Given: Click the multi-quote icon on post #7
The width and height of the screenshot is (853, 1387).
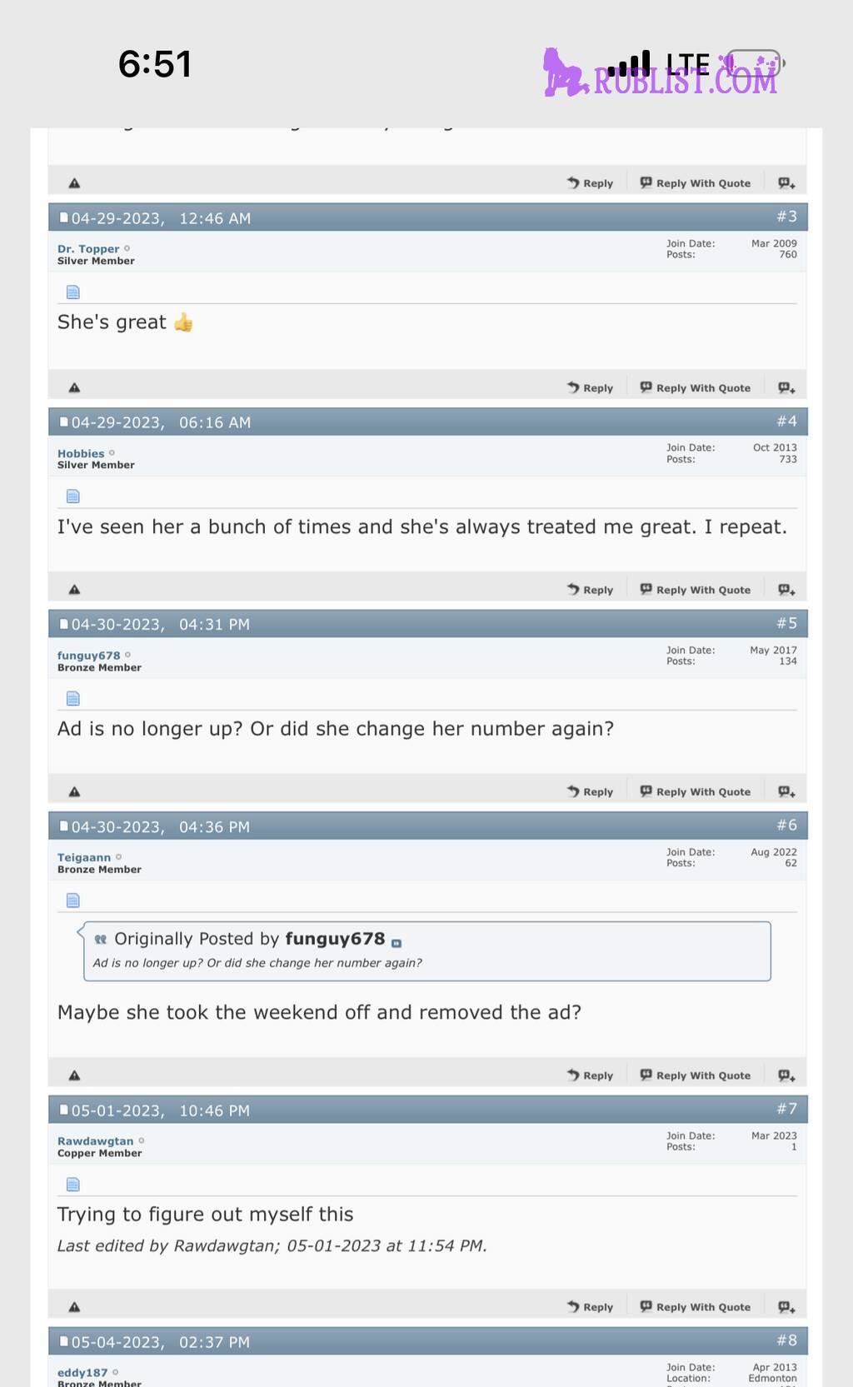Looking at the screenshot, I should click(x=786, y=1307).
